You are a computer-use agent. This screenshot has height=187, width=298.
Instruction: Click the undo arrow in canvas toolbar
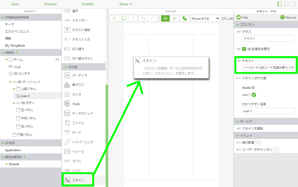pyautogui.click(x=143, y=19)
